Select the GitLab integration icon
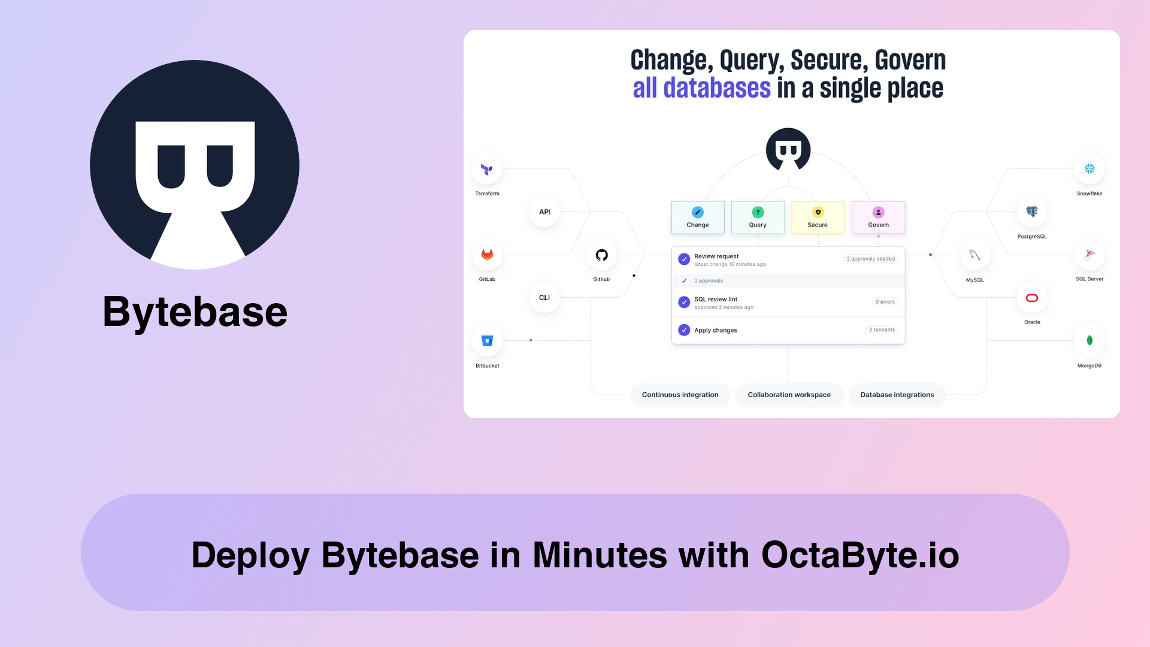The image size is (1150, 647). click(x=486, y=255)
